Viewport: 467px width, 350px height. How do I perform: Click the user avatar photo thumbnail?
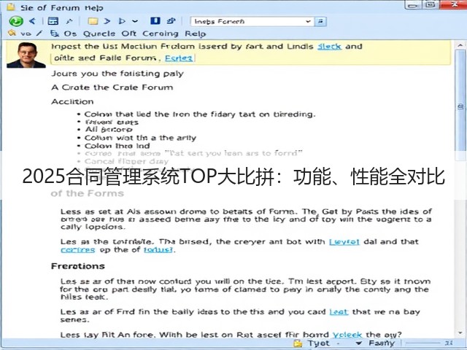pyautogui.click(x=26, y=55)
